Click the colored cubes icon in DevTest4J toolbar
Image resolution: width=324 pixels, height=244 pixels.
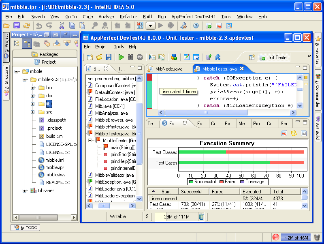[x=174, y=57]
